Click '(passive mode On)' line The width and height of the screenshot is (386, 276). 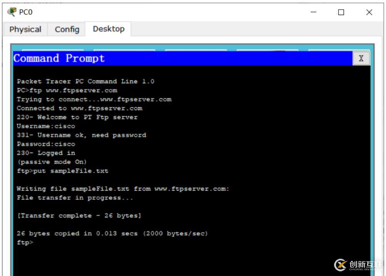(52, 162)
